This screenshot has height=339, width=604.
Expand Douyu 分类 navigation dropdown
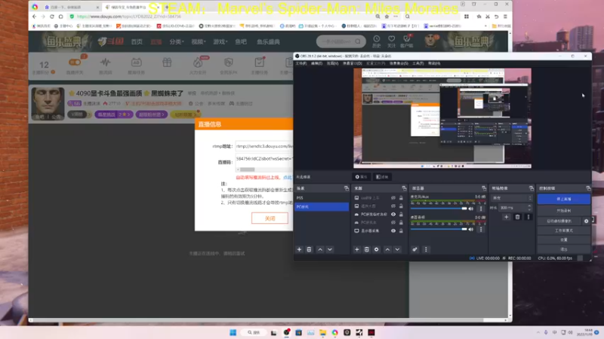click(177, 41)
